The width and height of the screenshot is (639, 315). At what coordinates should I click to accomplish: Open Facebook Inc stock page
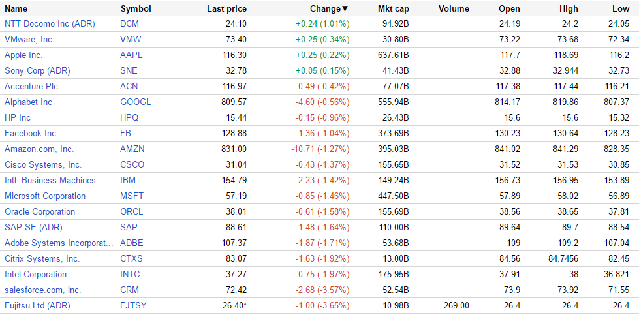[x=31, y=133]
